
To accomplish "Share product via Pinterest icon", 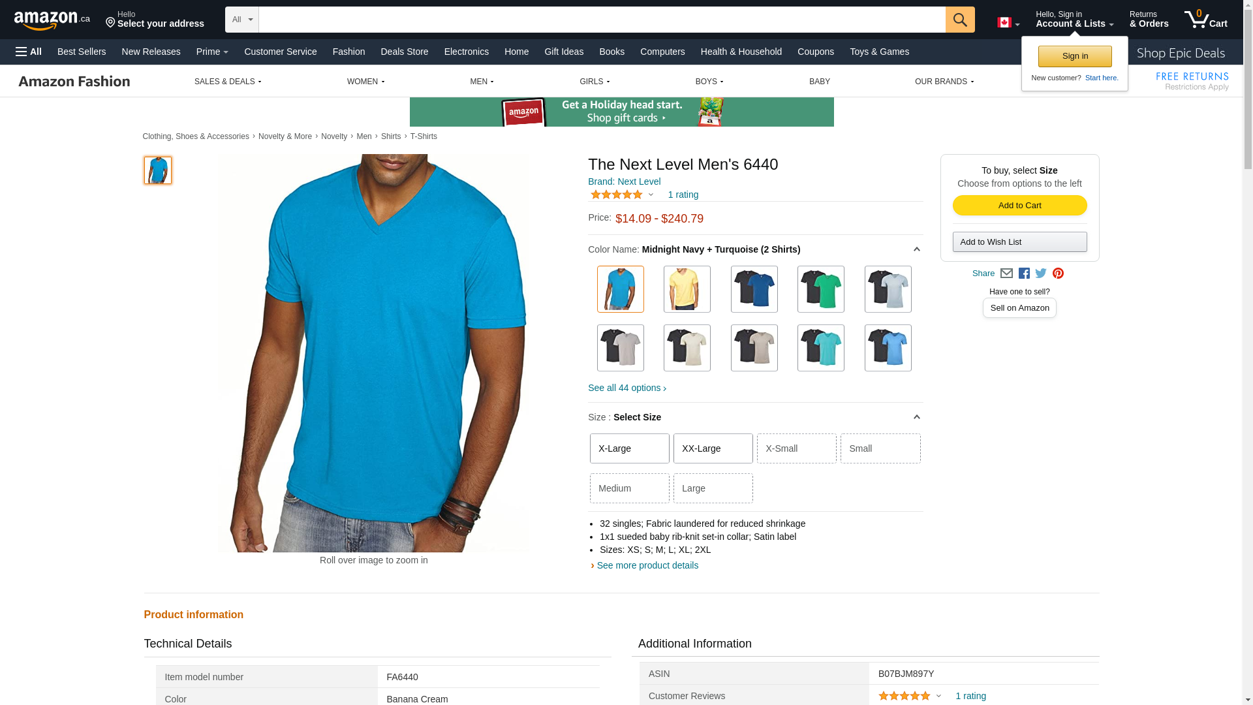I will click(x=1058, y=274).
